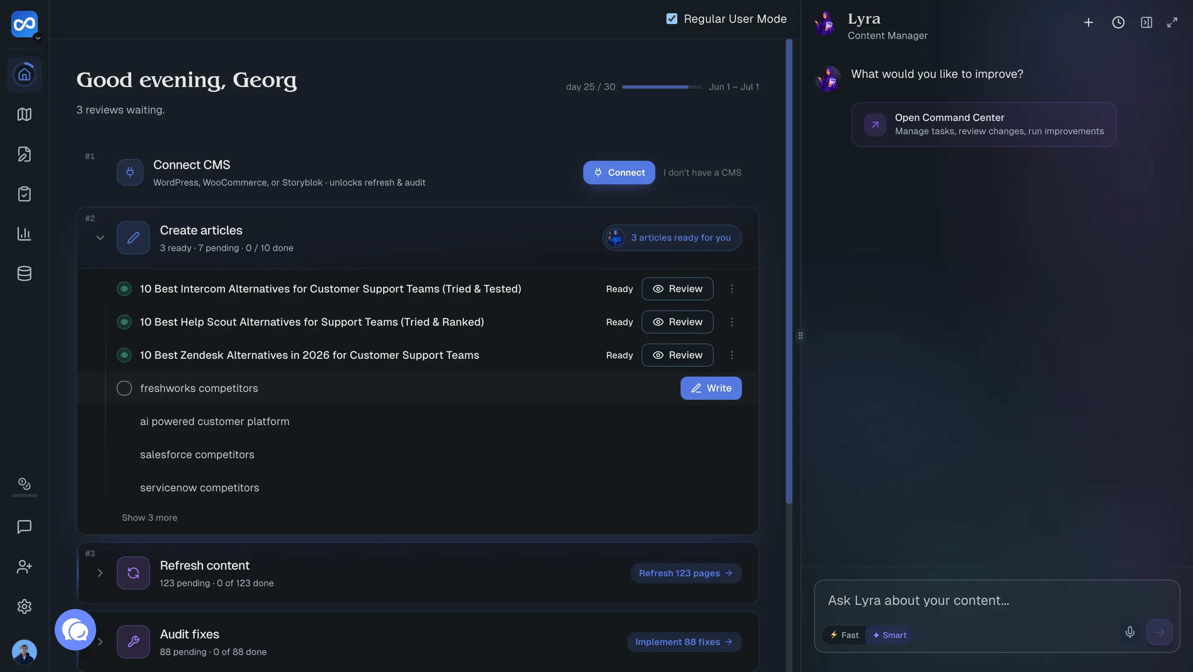This screenshot has height=672, width=1193.
Task: Click the send arrow button
Action: pyautogui.click(x=1159, y=632)
